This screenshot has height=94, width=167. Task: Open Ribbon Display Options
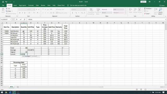[150, 2]
